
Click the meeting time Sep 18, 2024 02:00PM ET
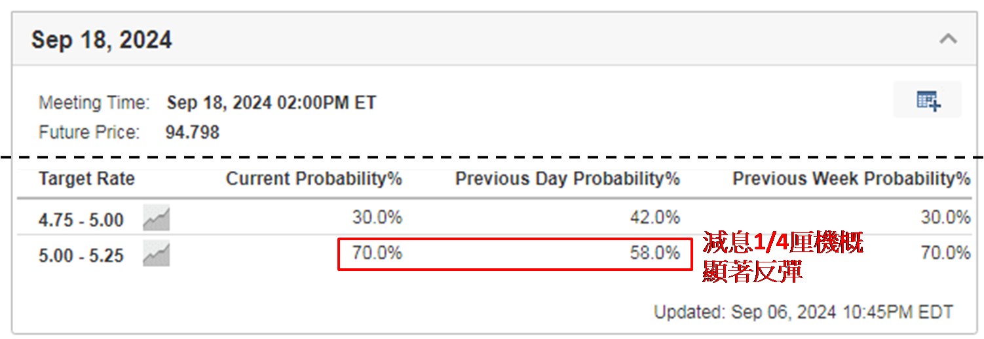tap(271, 103)
